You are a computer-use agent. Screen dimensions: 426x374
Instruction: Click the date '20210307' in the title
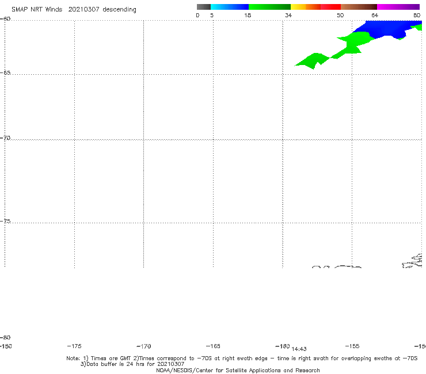pos(83,10)
